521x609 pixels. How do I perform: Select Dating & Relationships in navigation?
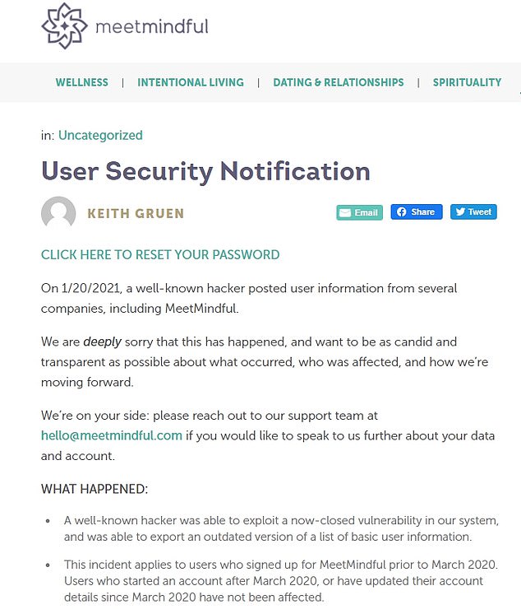pyautogui.click(x=339, y=82)
